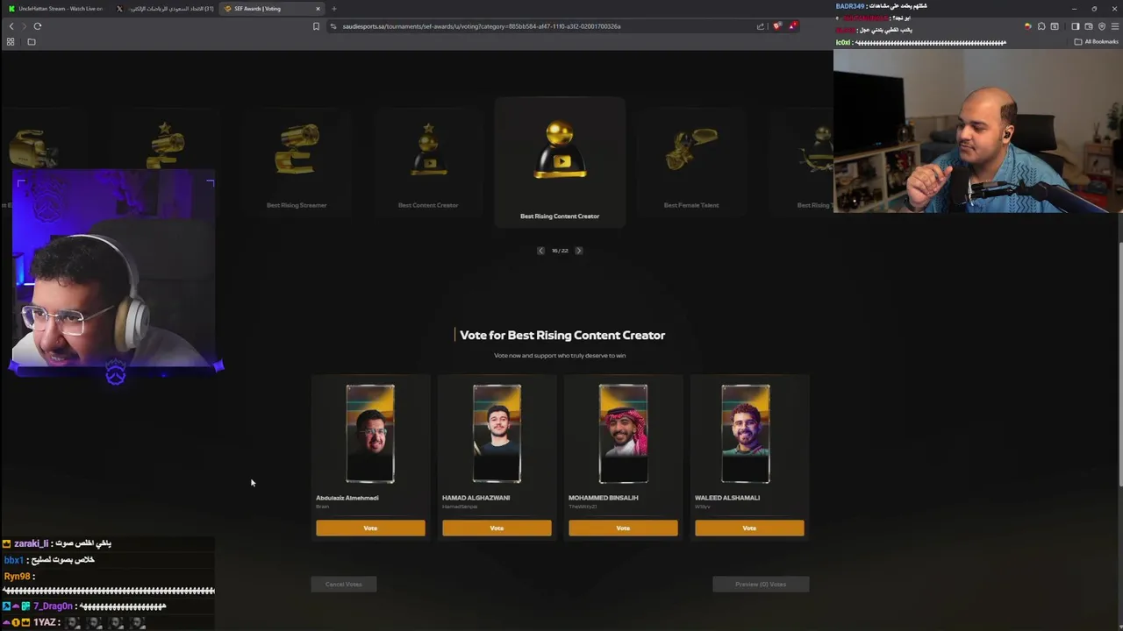The width and height of the screenshot is (1123, 631).
Task: Click Preview (0) Votes button
Action: click(x=761, y=585)
